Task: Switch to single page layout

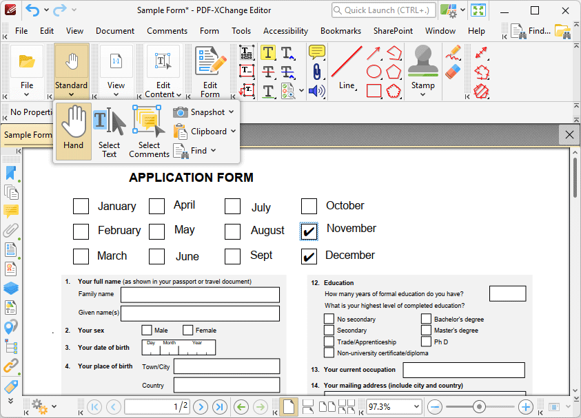Action: click(x=289, y=406)
